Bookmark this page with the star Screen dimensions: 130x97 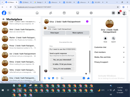pos(118,7)
